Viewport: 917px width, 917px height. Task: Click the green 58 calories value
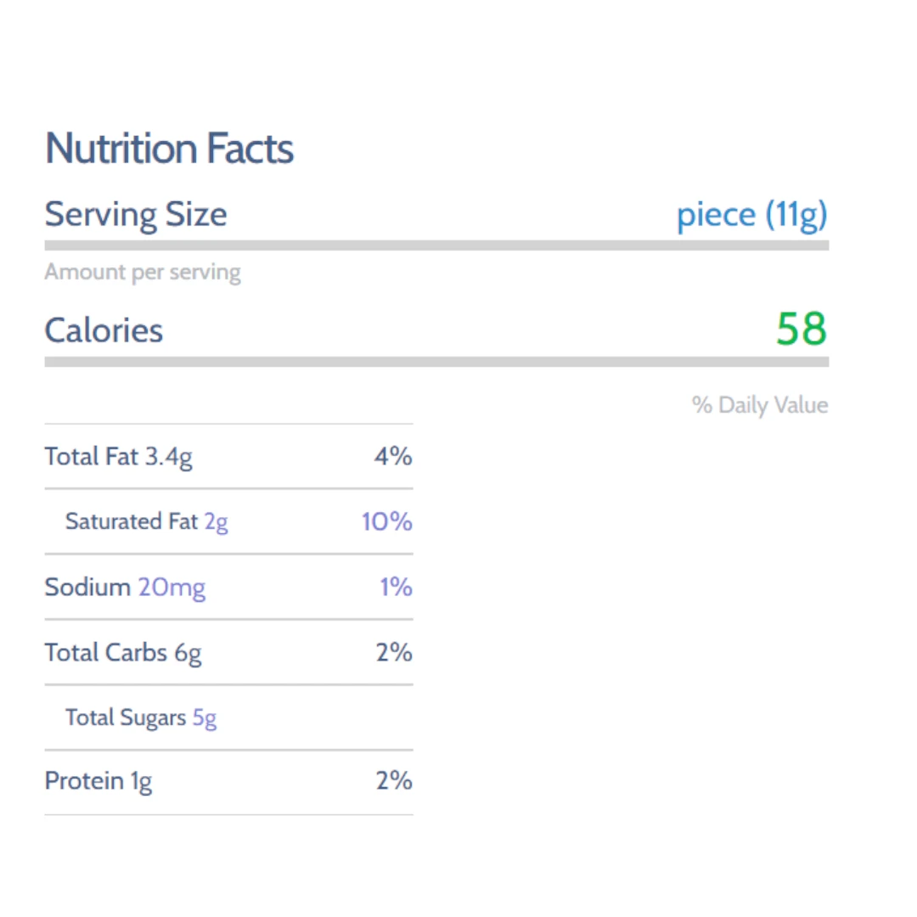[x=801, y=329]
